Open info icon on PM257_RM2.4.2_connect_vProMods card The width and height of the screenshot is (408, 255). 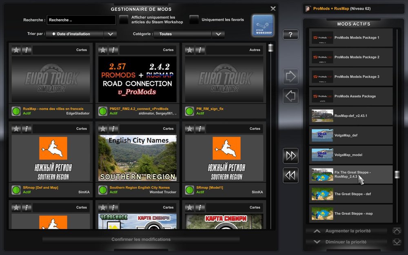113,50
